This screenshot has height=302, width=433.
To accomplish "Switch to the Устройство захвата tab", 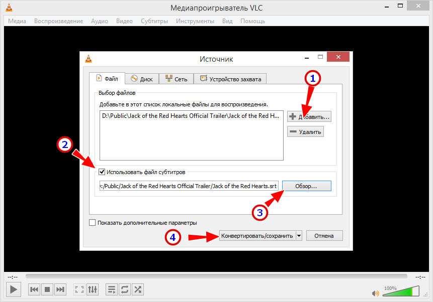I will 230,79.
